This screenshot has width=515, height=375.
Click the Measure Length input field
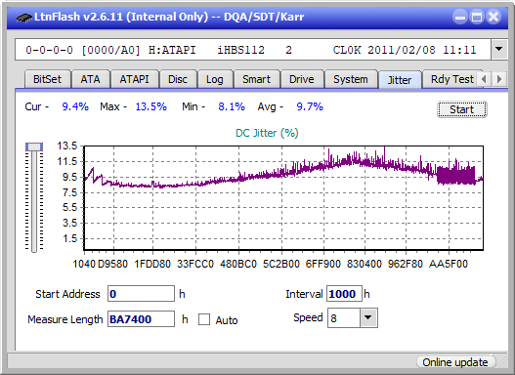point(142,319)
